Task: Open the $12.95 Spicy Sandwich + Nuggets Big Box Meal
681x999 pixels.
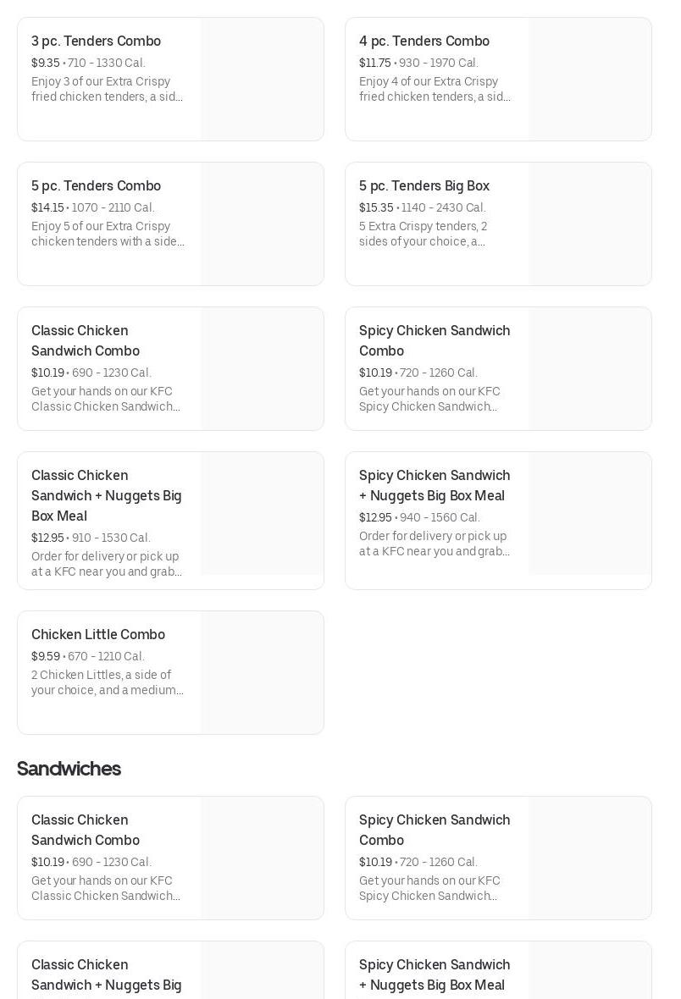Action: pos(435,485)
